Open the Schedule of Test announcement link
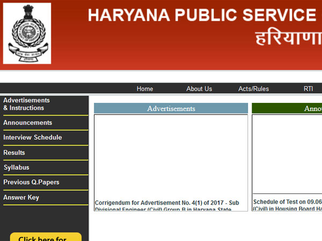 pos(287,202)
